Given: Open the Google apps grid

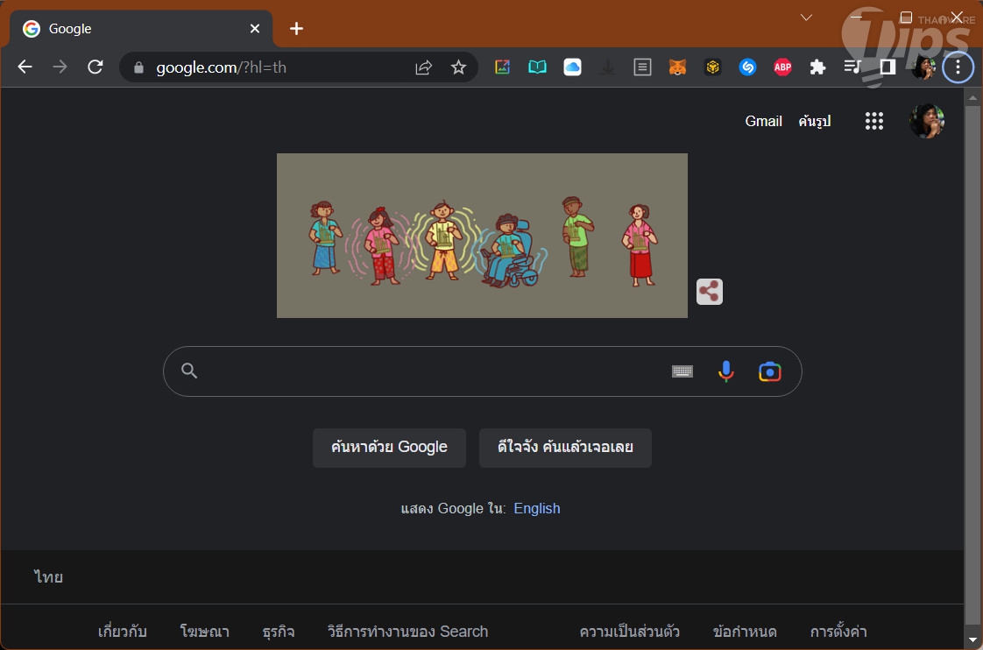Looking at the screenshot, I should click(873, 122).
